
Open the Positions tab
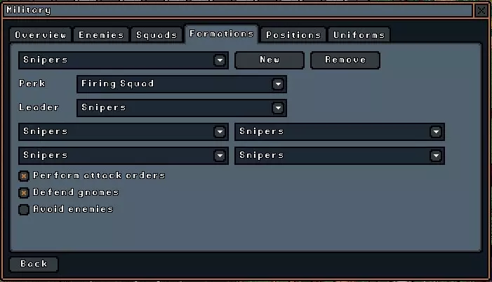click(x=293, y=35)
